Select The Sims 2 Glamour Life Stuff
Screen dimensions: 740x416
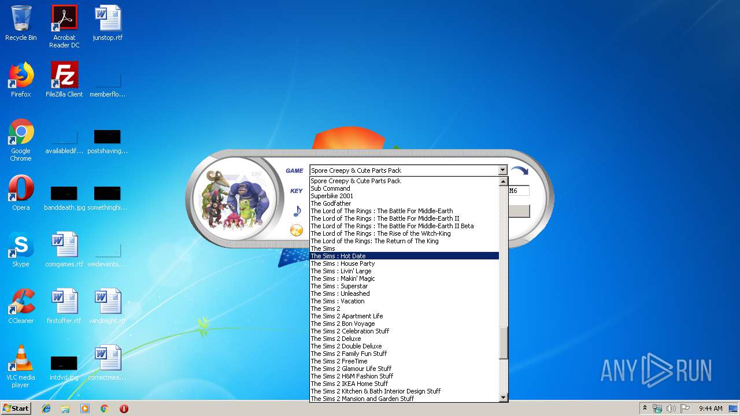pos(404,369)
